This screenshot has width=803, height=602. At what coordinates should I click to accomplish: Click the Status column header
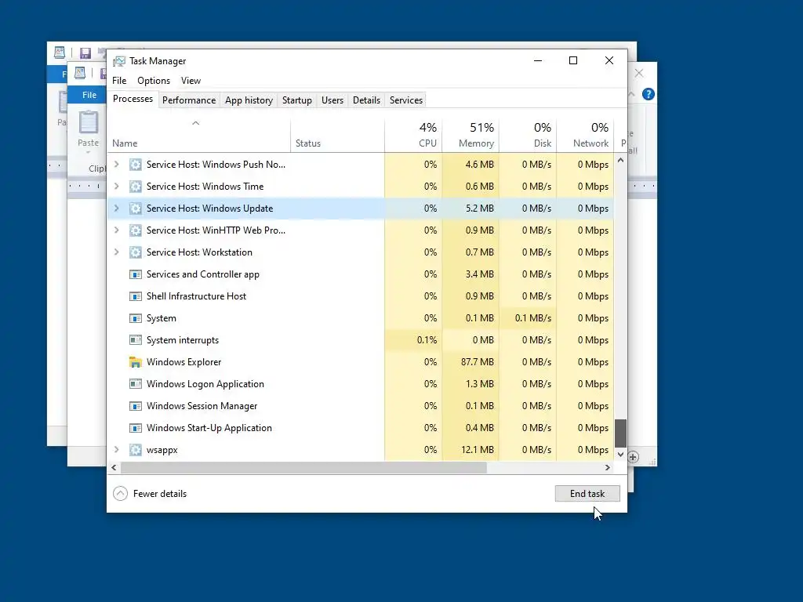337,135
